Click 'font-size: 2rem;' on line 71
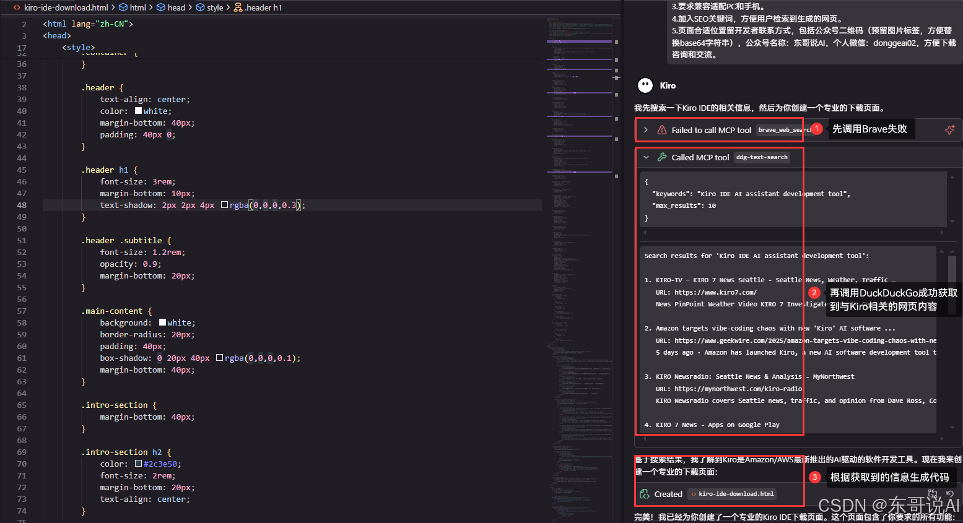 [138, 475]
